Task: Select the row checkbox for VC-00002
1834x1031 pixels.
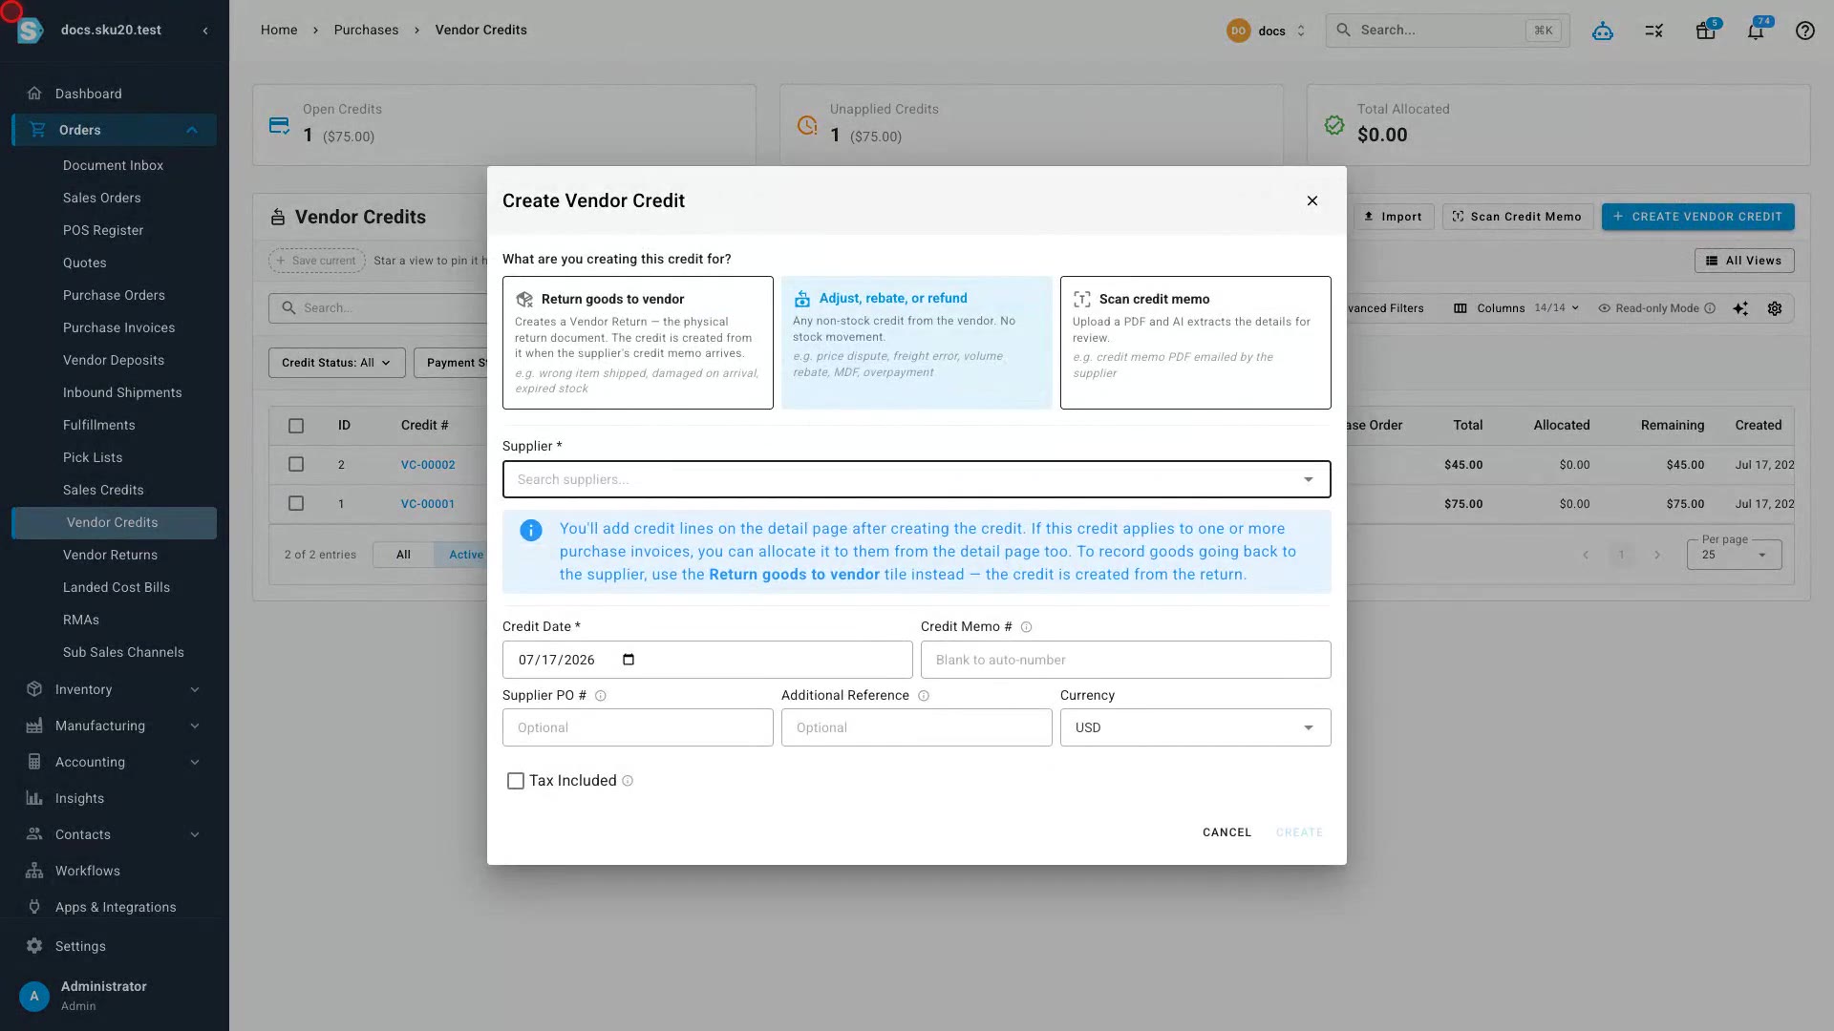Action: tap(296, 465)
